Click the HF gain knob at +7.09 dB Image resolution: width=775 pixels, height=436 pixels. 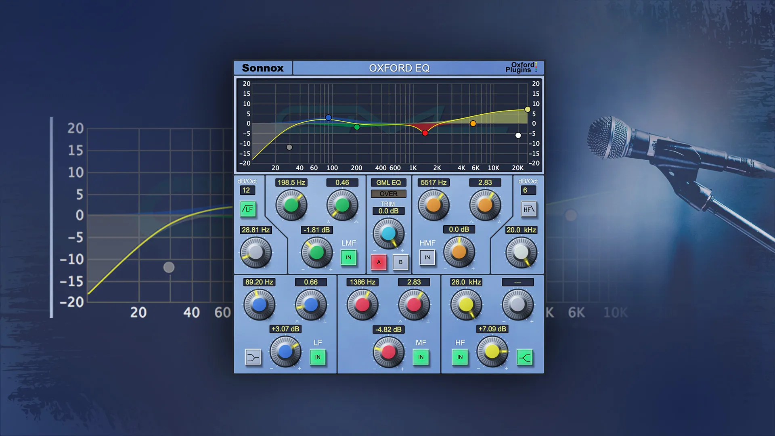click(492, 352)
